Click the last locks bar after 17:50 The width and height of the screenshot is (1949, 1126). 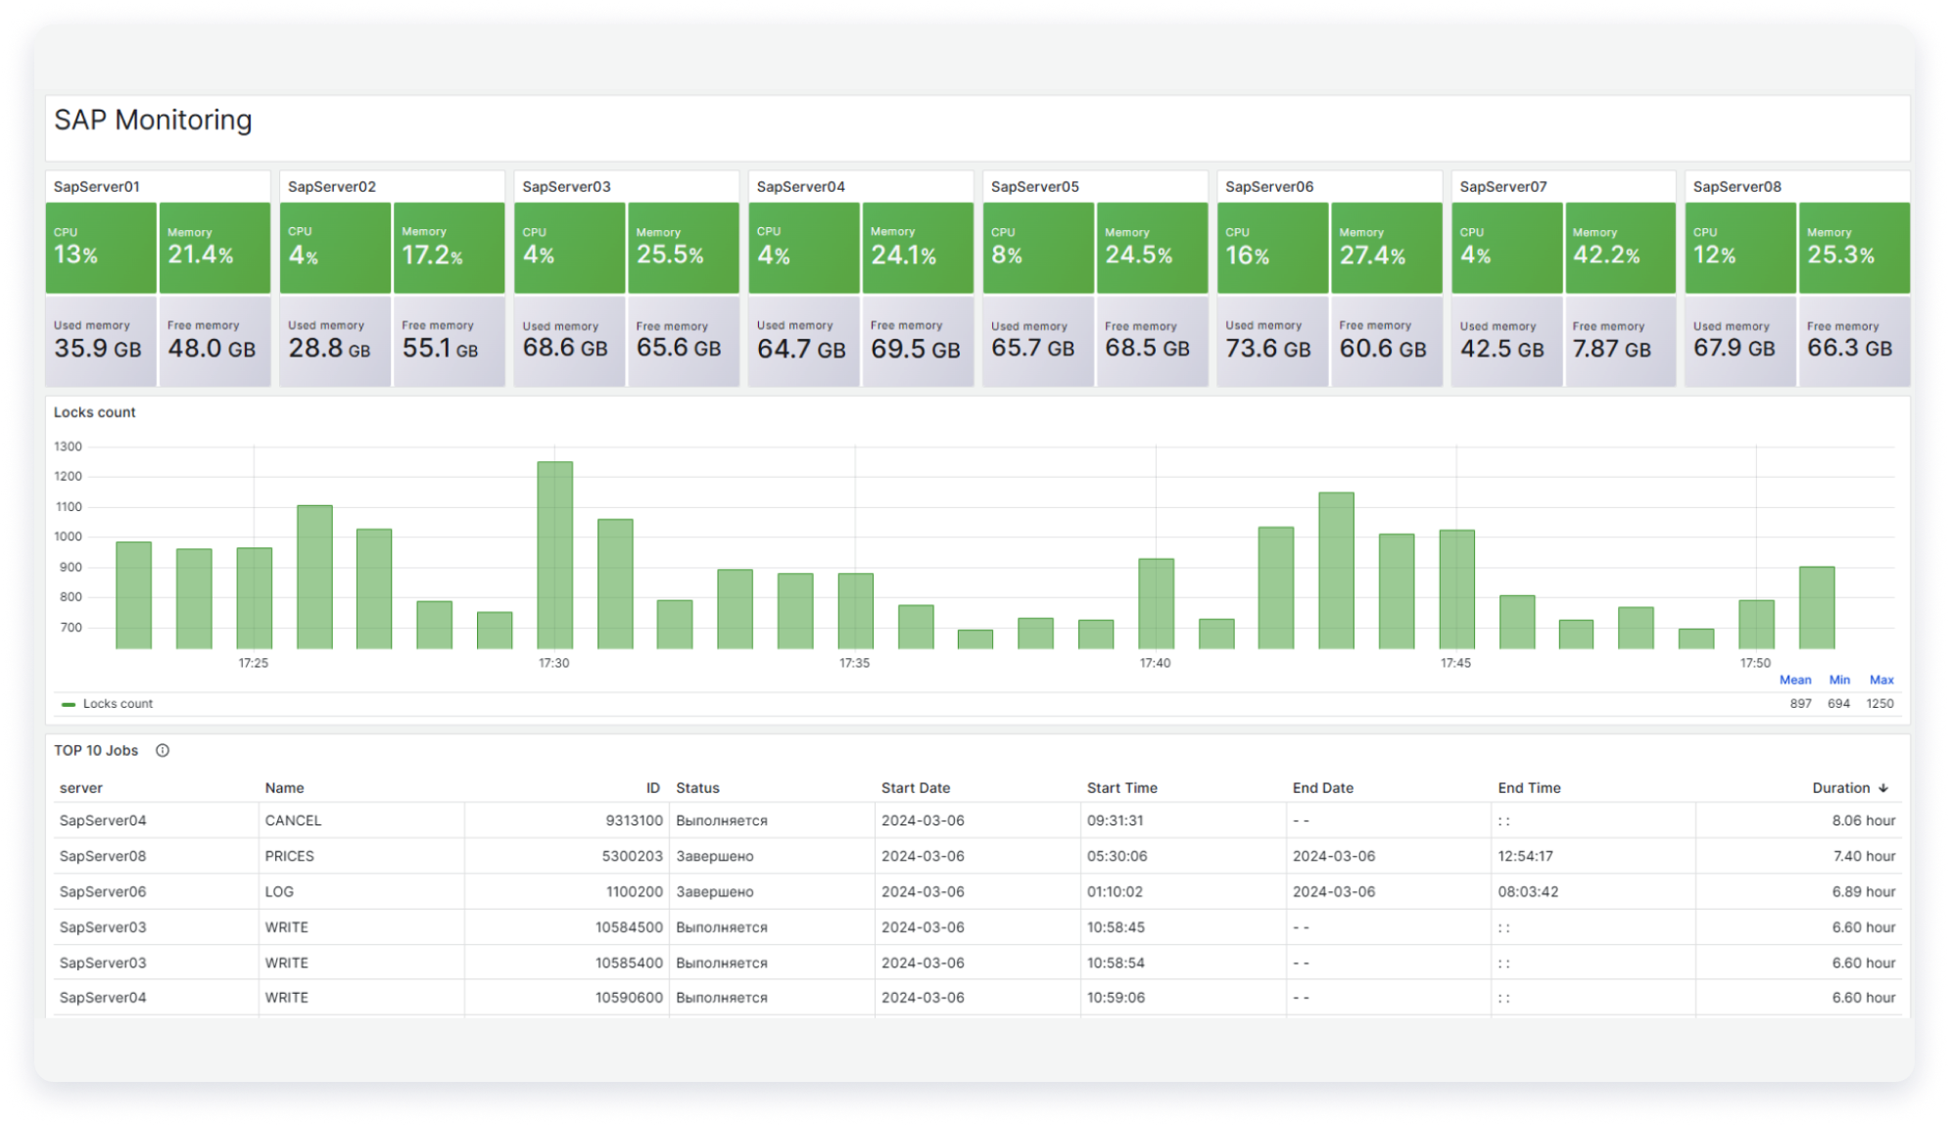tap(1817, 607)
